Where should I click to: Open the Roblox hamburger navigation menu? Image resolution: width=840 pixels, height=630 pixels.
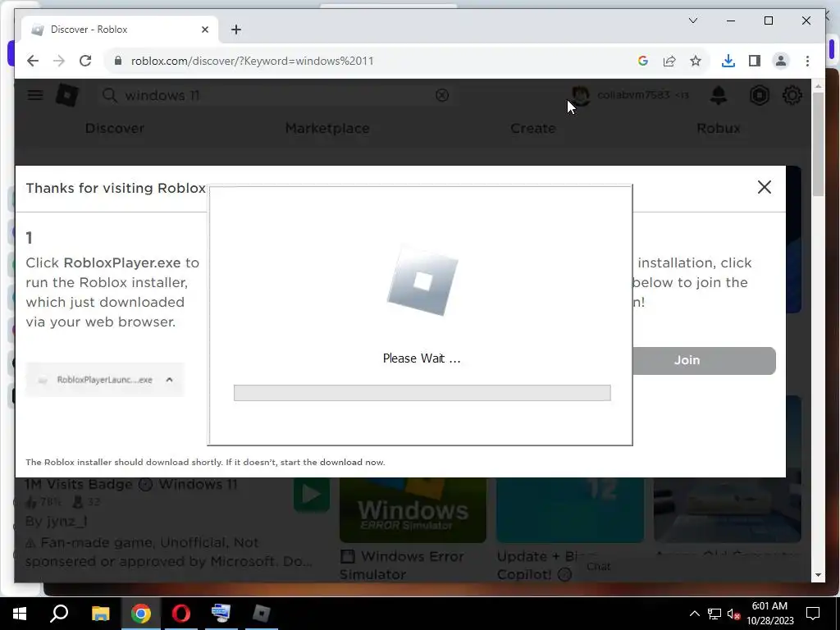click(x=35, y=95)
